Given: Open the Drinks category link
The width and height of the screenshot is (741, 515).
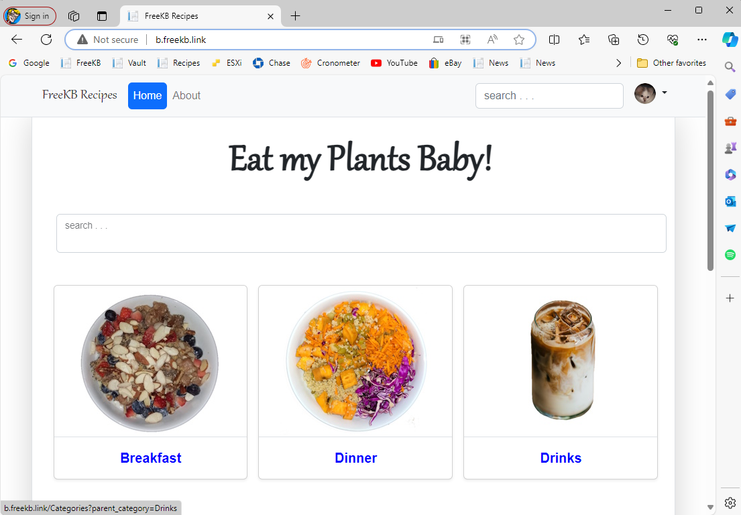Looking at the screenshot, I should coord(561,458).
